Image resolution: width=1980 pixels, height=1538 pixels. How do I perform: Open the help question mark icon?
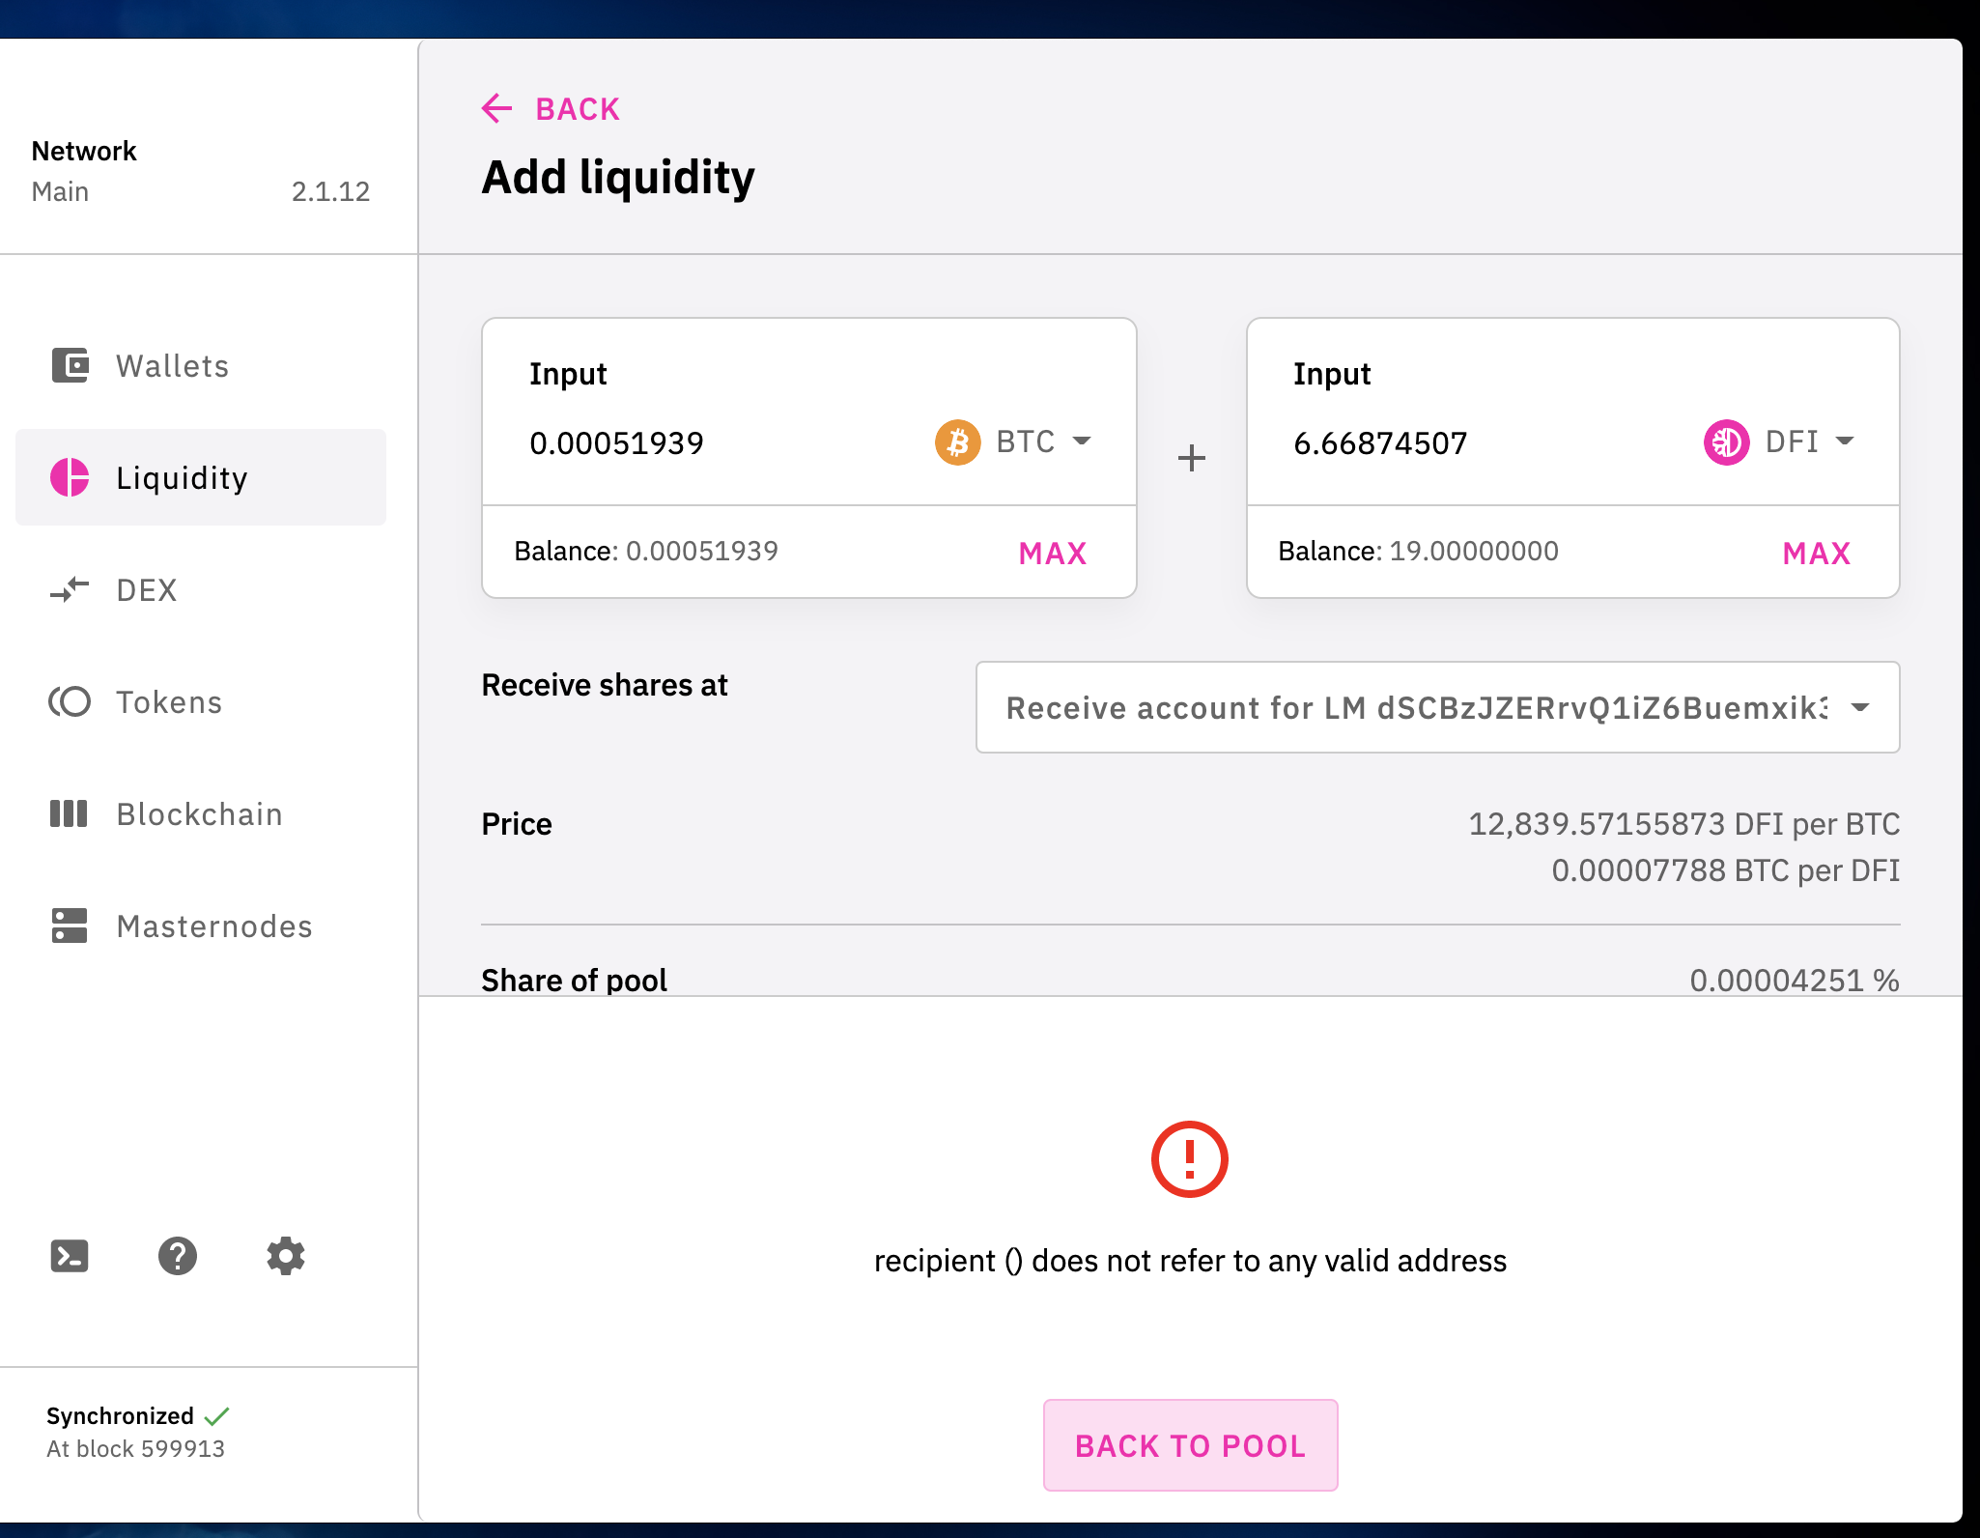pos(178,1256)
